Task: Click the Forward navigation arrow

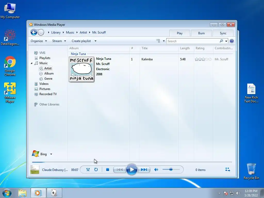Action: tap(41, 32)
